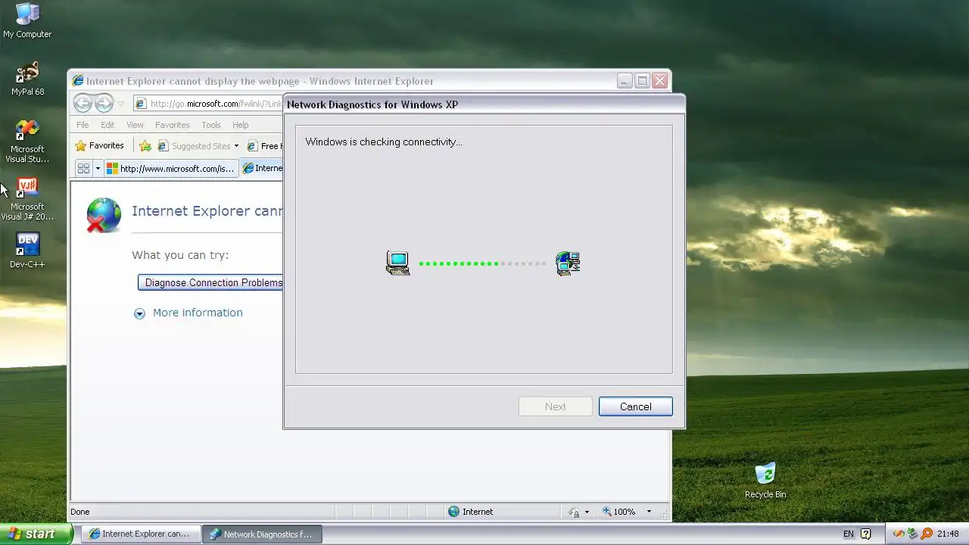Click the Network Diagnostics for Windows XP title bar
969x545 pixels.
pos(484,104)
